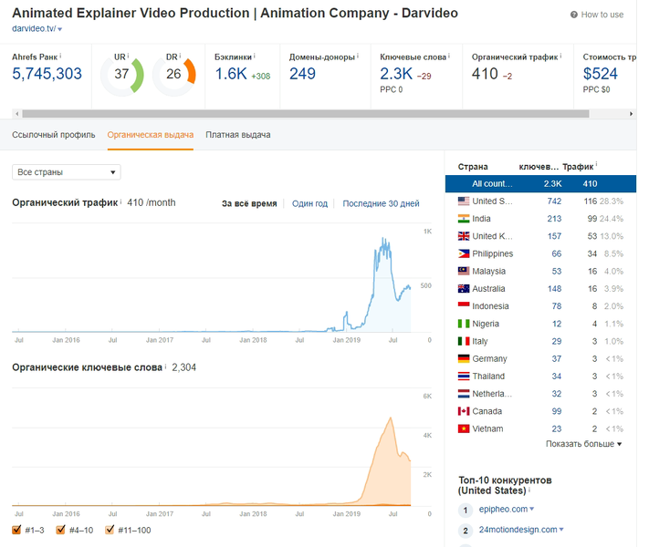Uncheck the #1–3 positions checkbox

tap(16, 530)
